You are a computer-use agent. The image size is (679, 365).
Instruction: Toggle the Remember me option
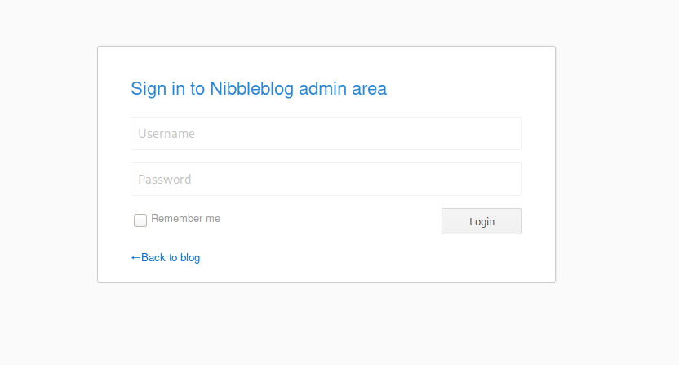pyautogui.click(x=140, y=220)
